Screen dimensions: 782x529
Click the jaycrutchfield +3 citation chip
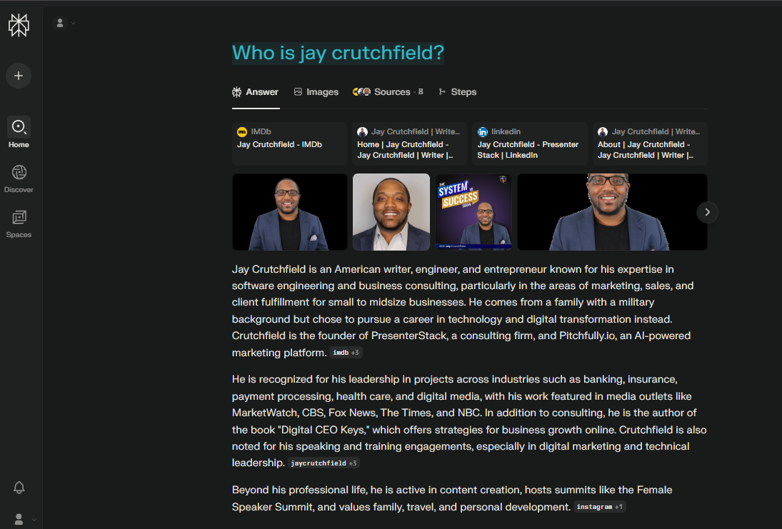324,463
